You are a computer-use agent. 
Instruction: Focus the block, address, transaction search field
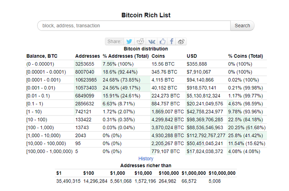134,25
